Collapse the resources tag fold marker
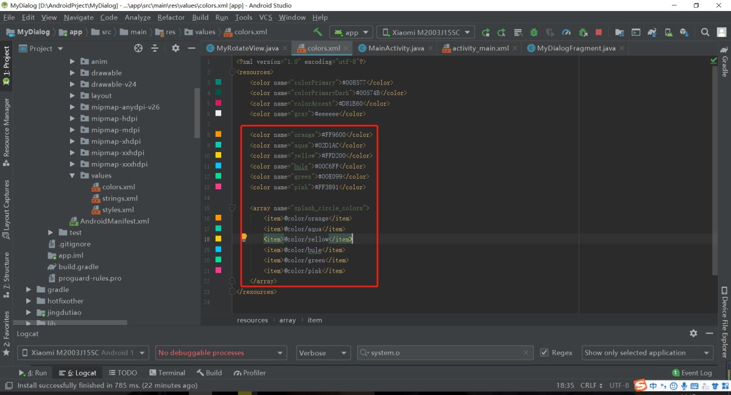 coord(232,72)
